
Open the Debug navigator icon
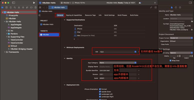27,7
